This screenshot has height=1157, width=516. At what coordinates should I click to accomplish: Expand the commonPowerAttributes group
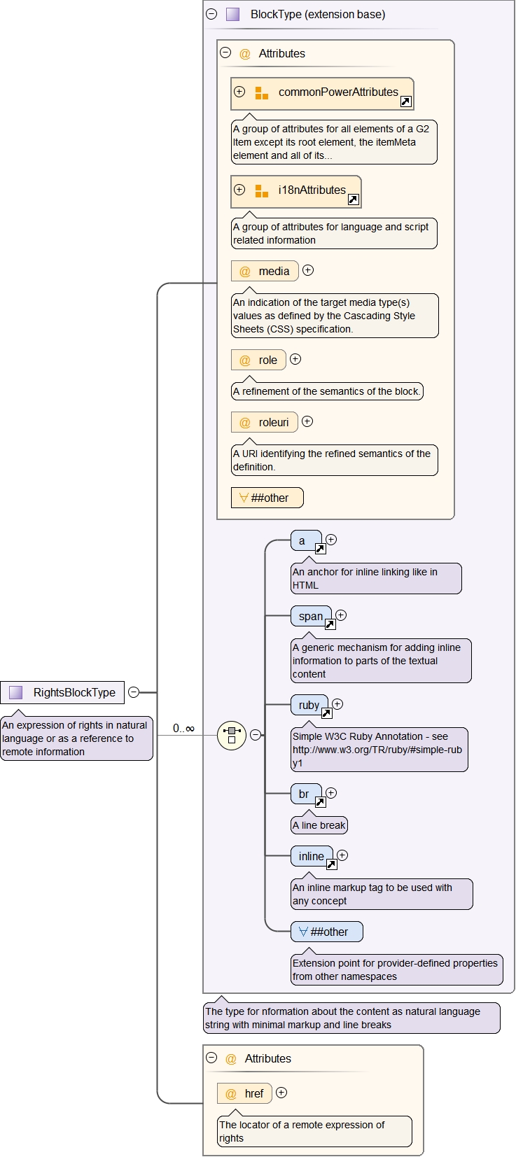239,92
